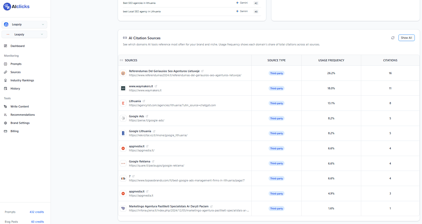Open external link icon for www.waymakers.lt
This screenshot has width=422, height=224.
tap(156, 86)
